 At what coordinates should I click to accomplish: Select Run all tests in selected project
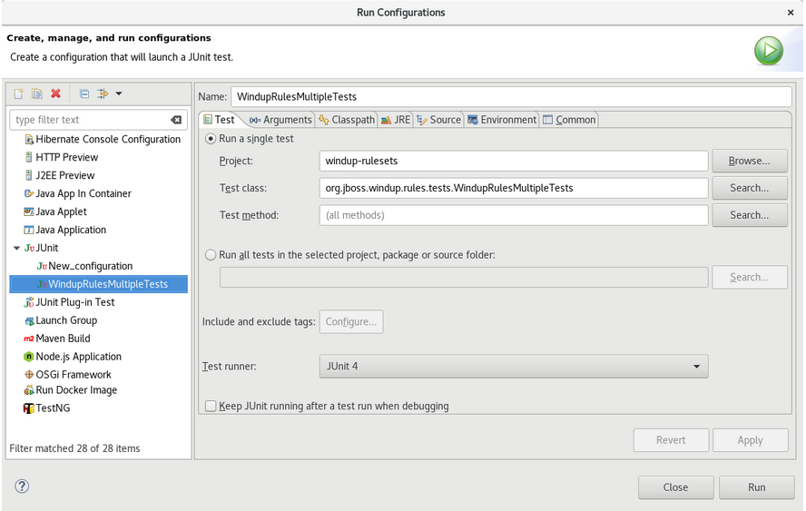(x=211, y=255)
